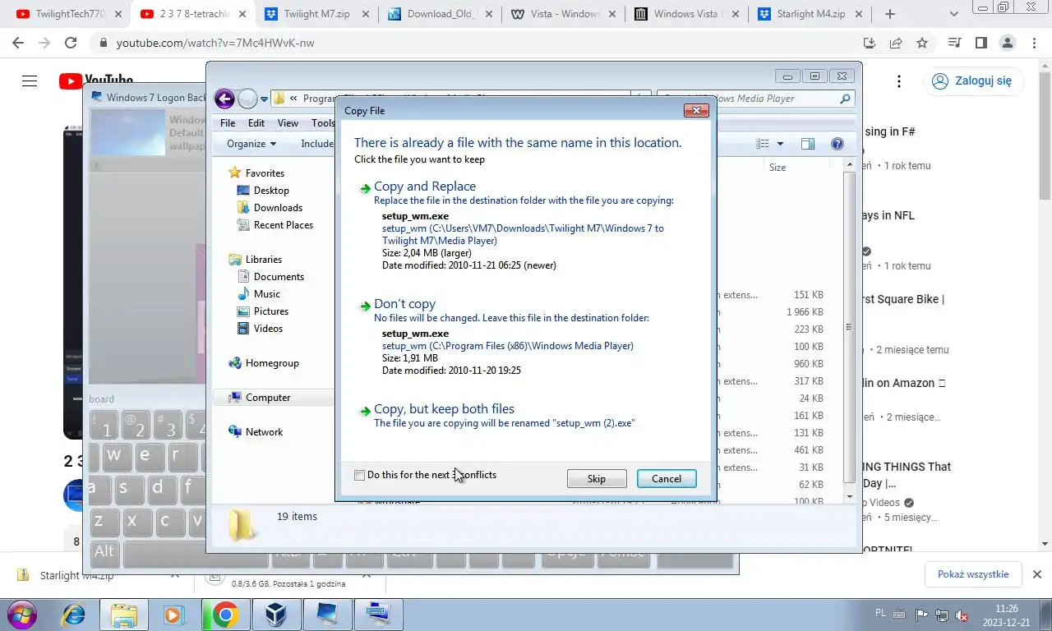The image size is (1052, 631).
Task: Switch to the TwilightTech770 tab
Action: coord(71,14)
